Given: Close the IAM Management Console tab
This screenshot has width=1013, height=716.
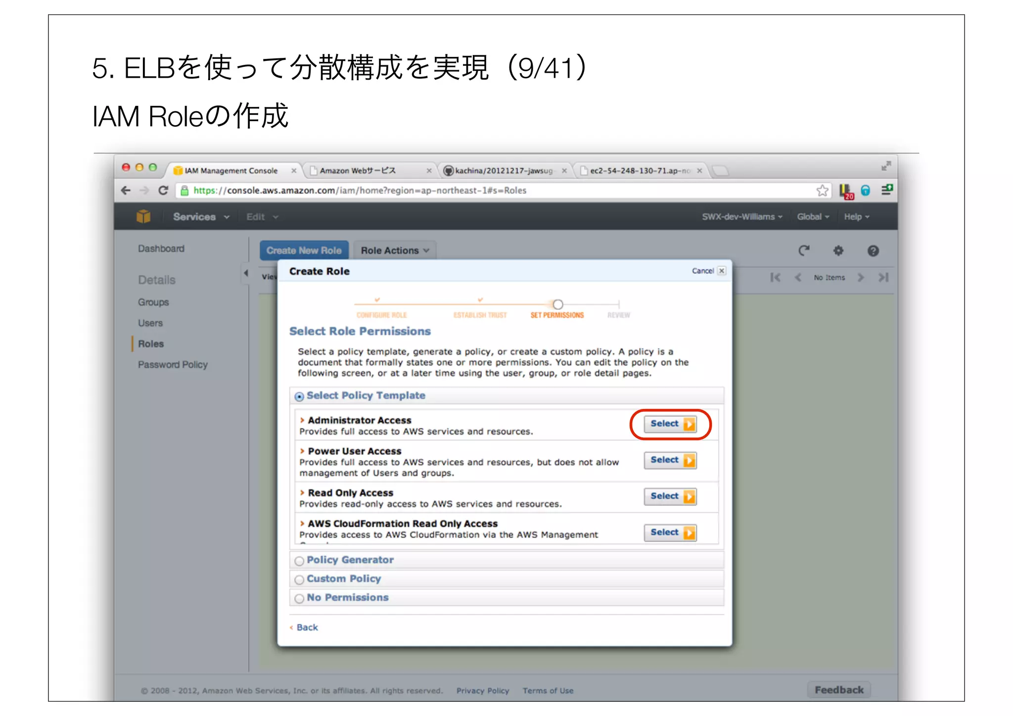Looking at the screenshot, I should coord(294,171).
